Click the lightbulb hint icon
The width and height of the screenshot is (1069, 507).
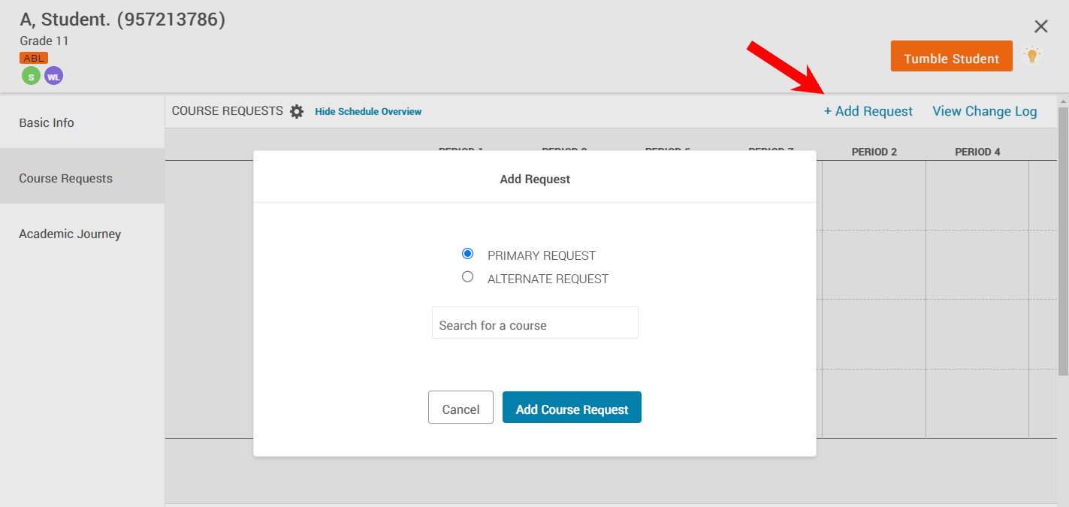click(1032, 56)
